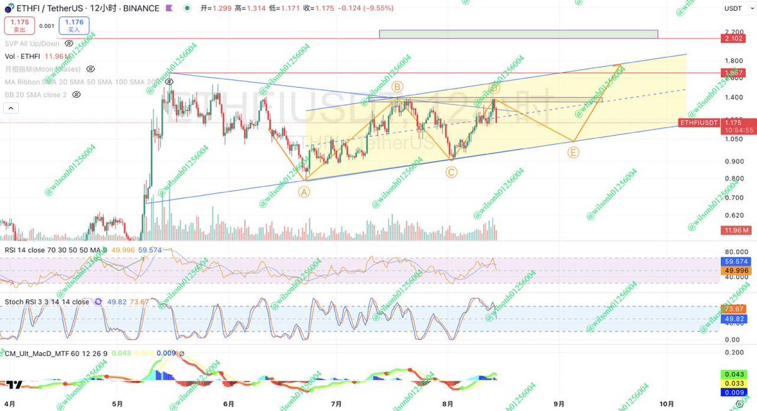Click the RSI 49.996 orange axis label
This screenshot has width=757, height=411.
click(735, 270)
